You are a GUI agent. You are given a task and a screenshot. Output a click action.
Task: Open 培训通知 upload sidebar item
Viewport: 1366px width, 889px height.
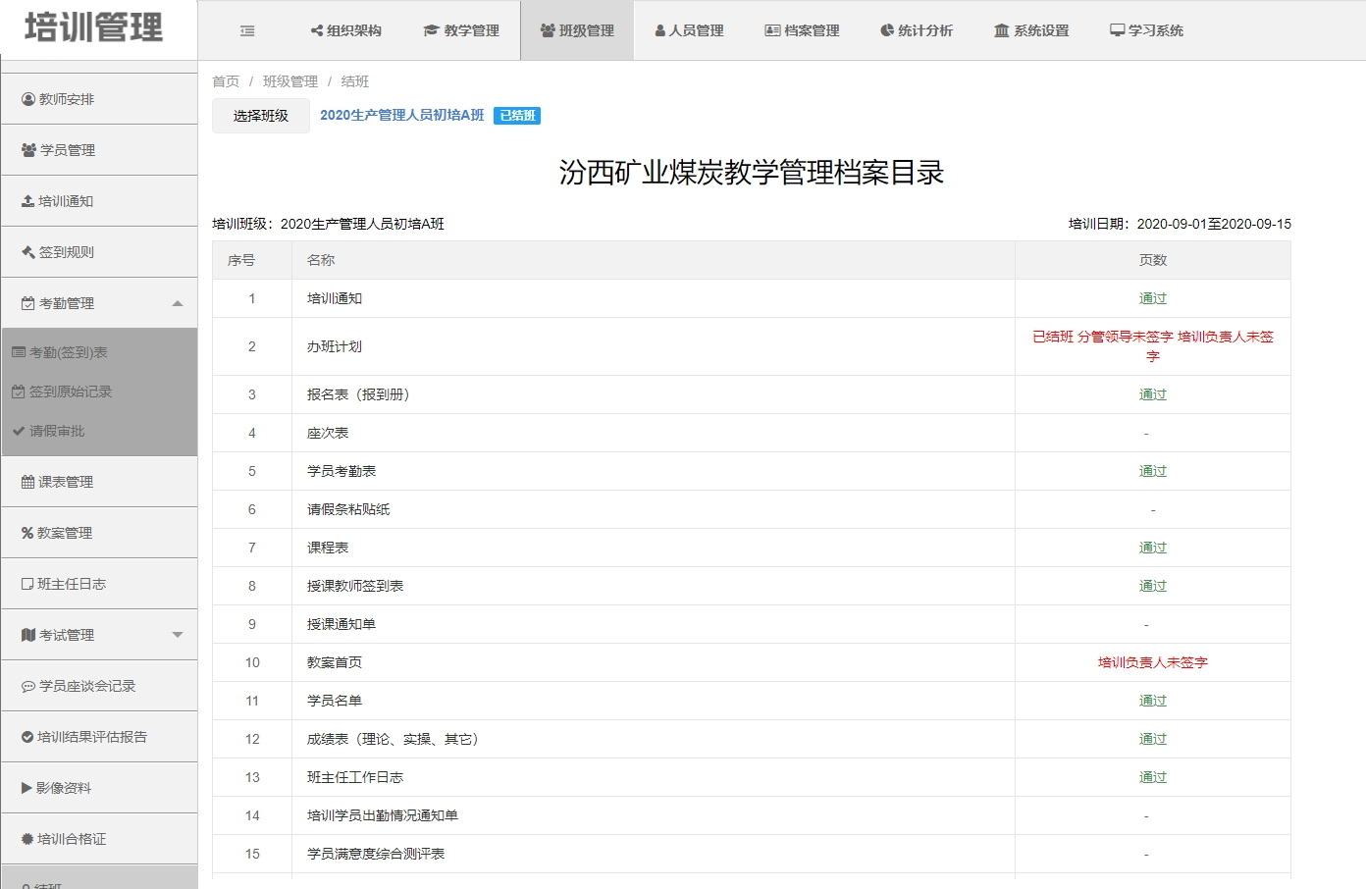(65, 201)
